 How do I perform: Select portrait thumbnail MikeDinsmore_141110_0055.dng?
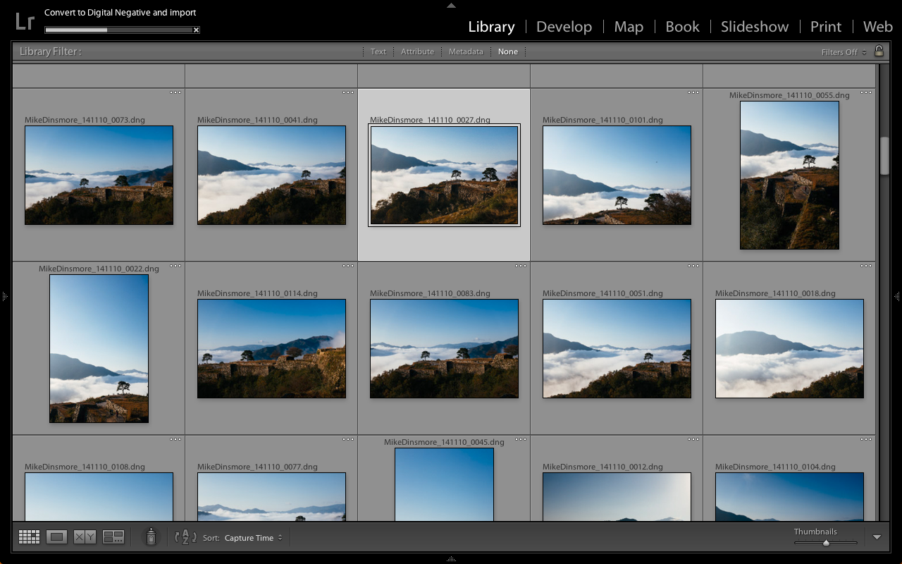point(789,176)
